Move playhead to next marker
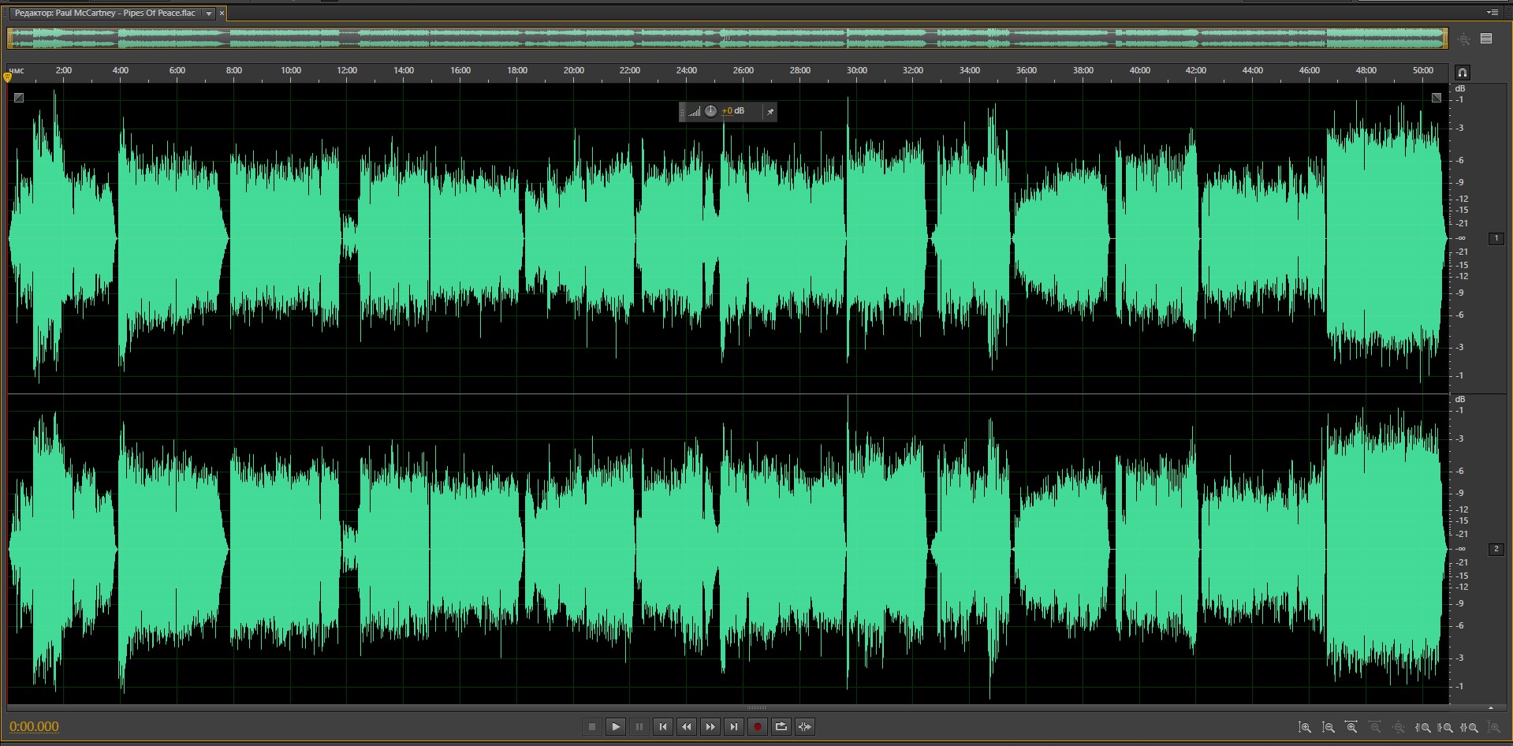Viewport: 1513px width, 746px height. point(734,726)
